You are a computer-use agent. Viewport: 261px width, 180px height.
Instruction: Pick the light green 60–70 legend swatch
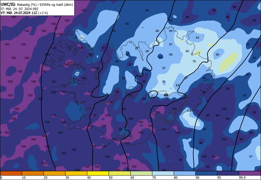141,173
